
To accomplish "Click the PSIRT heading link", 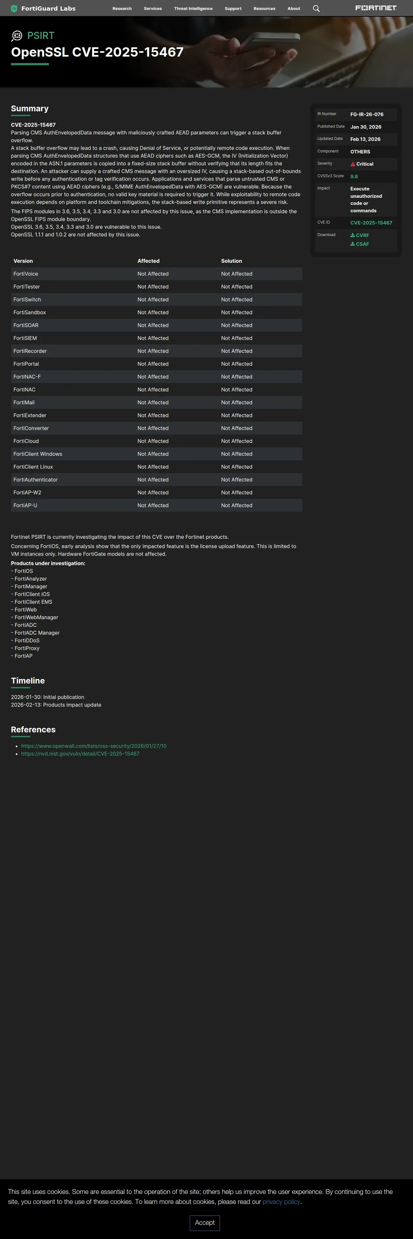I will [x=41, y=36].
